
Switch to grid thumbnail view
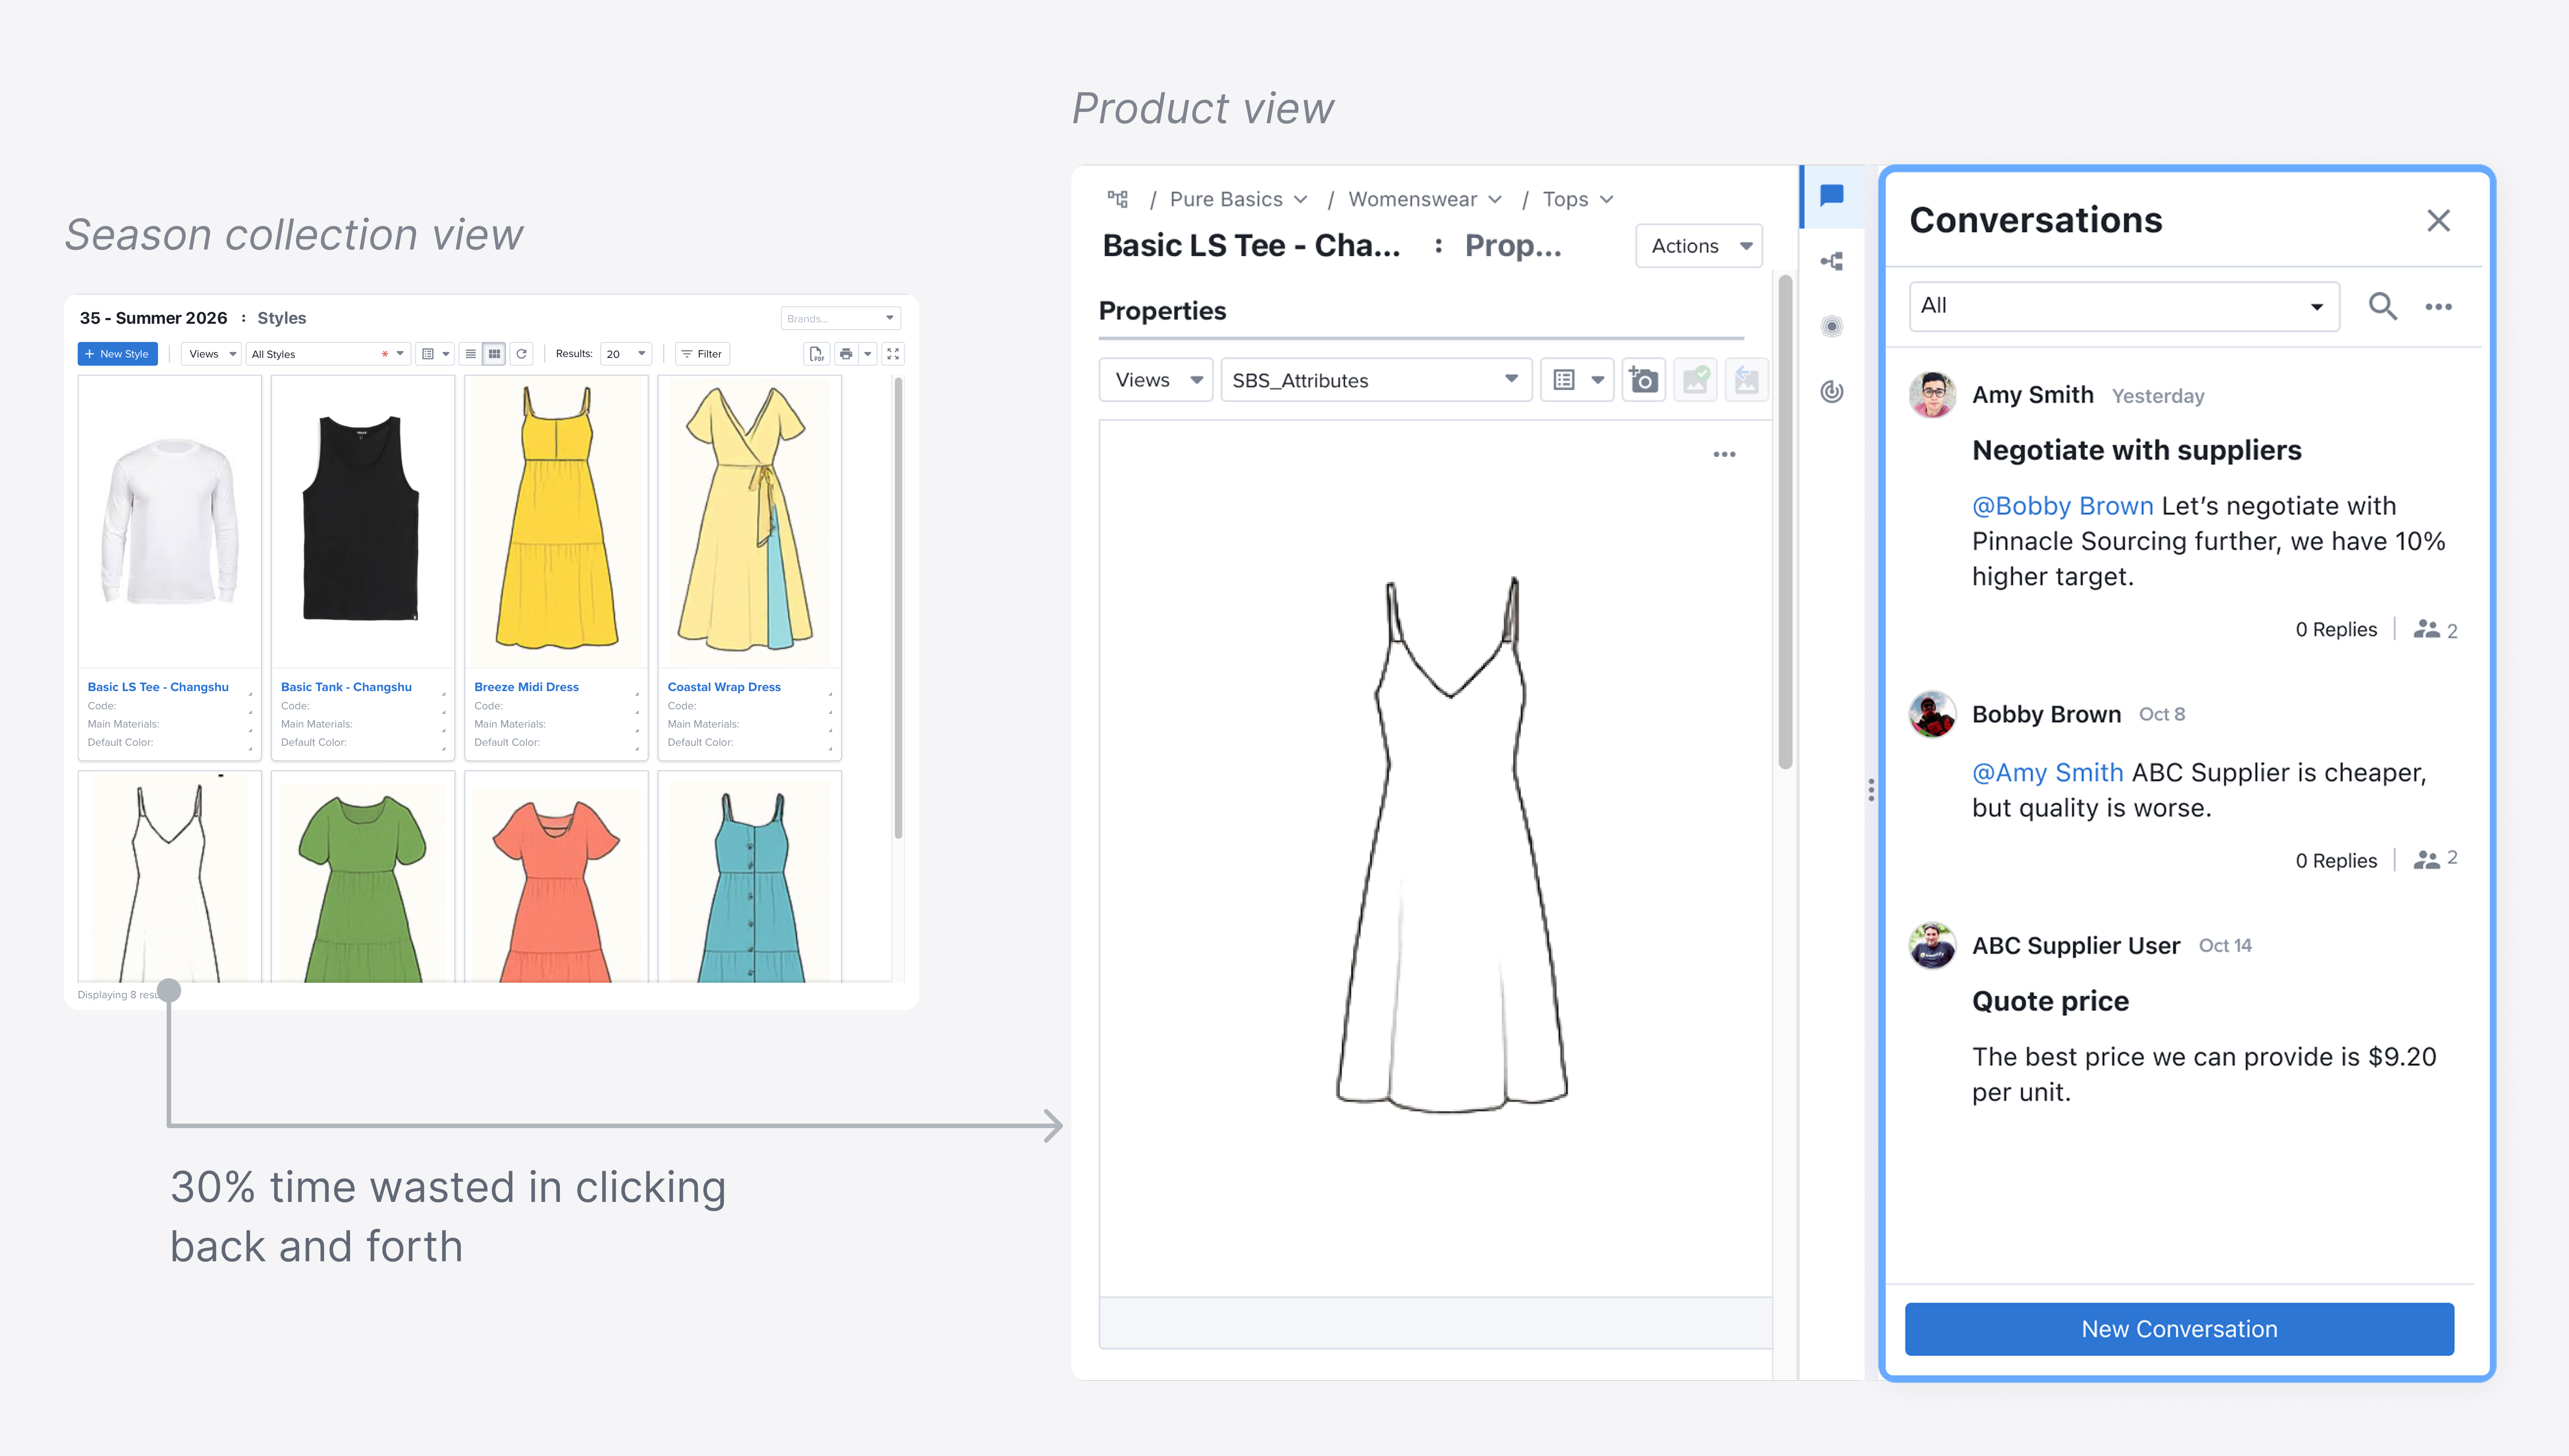[x=494, y=354]
